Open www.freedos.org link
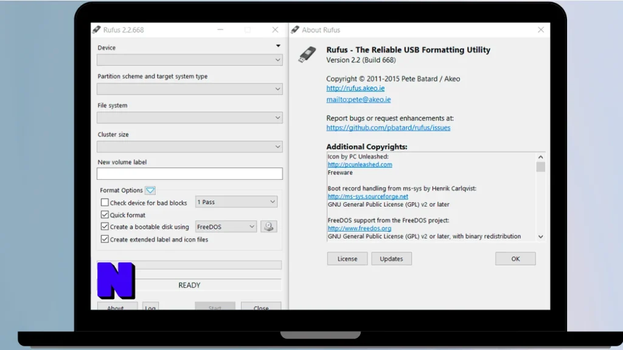This screenshot has width=623, height=350. click(359, 228)
